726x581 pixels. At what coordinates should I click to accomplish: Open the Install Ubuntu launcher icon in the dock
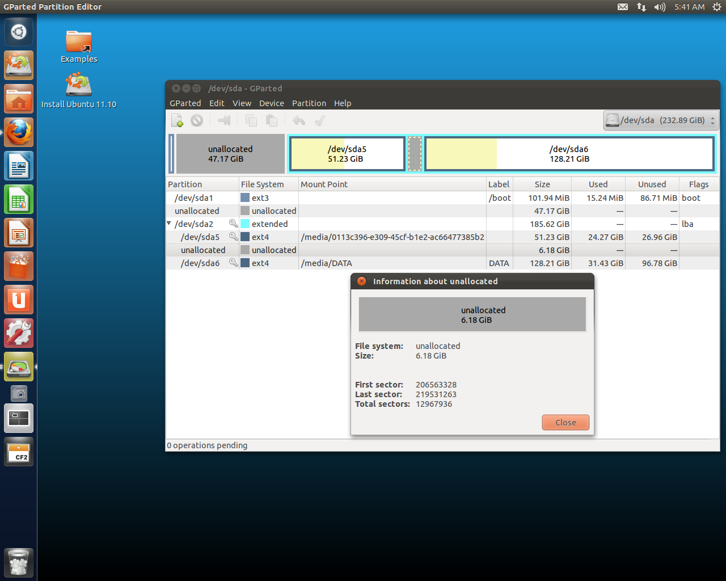19,65
